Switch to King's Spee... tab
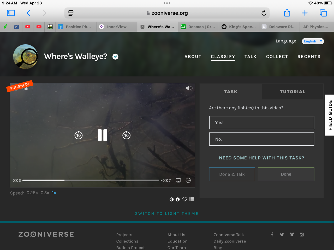The width and height of the screenshot is (334, 250). point(239,27)
